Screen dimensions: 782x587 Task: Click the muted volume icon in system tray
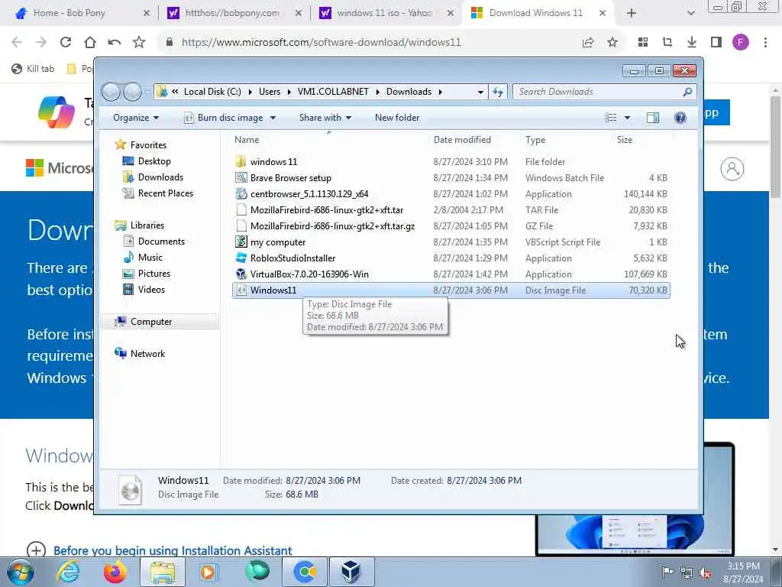(x=705, y=572)
